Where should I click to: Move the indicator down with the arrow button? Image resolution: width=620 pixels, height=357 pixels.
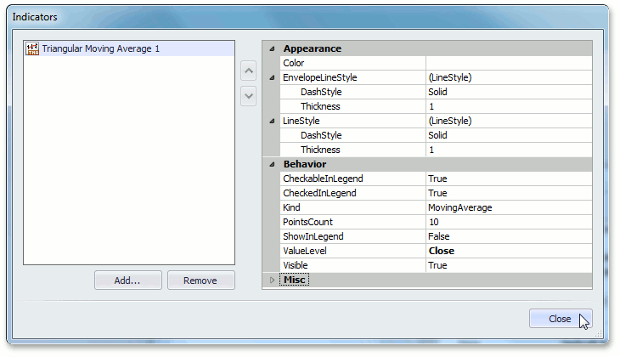pos(248,96)
